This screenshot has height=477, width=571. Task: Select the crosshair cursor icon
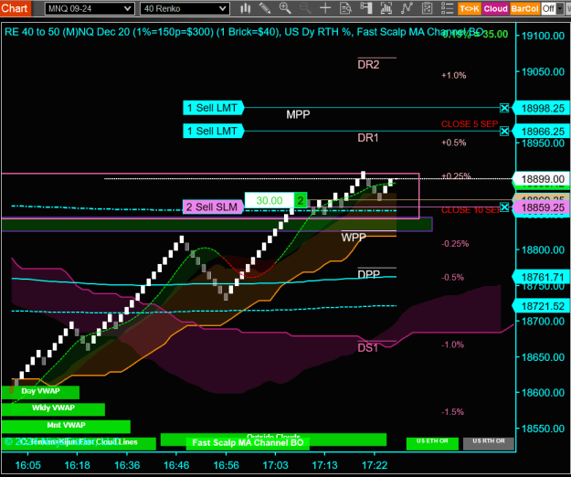(325, 8)
